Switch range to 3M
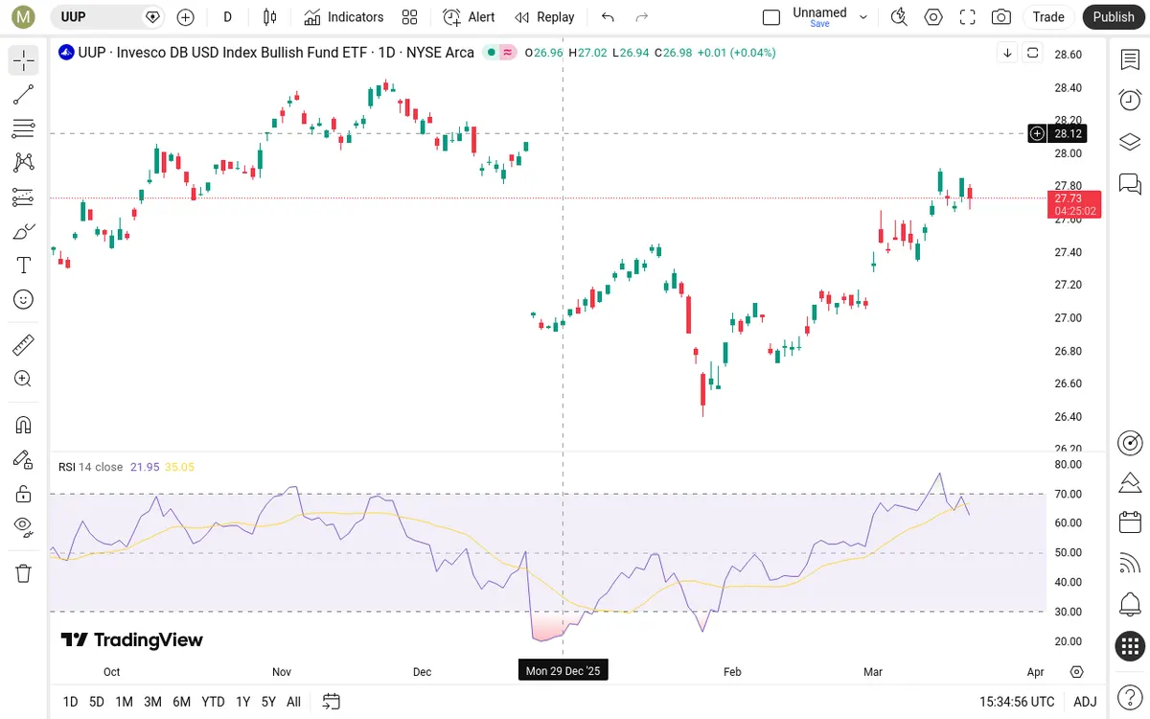This screenshot has height=719, width=1150. pos(152,702)
